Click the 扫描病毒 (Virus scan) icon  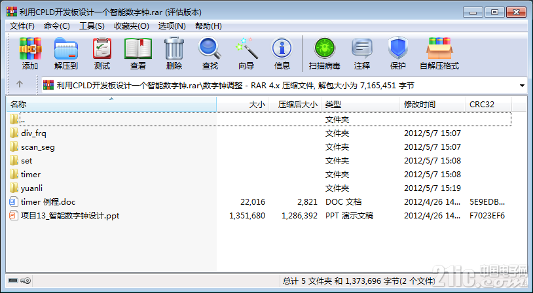[325, 48]
